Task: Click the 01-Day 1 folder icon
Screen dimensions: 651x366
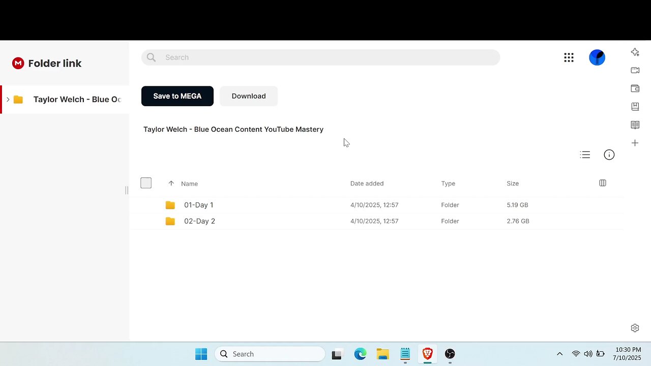Action: 170,205
